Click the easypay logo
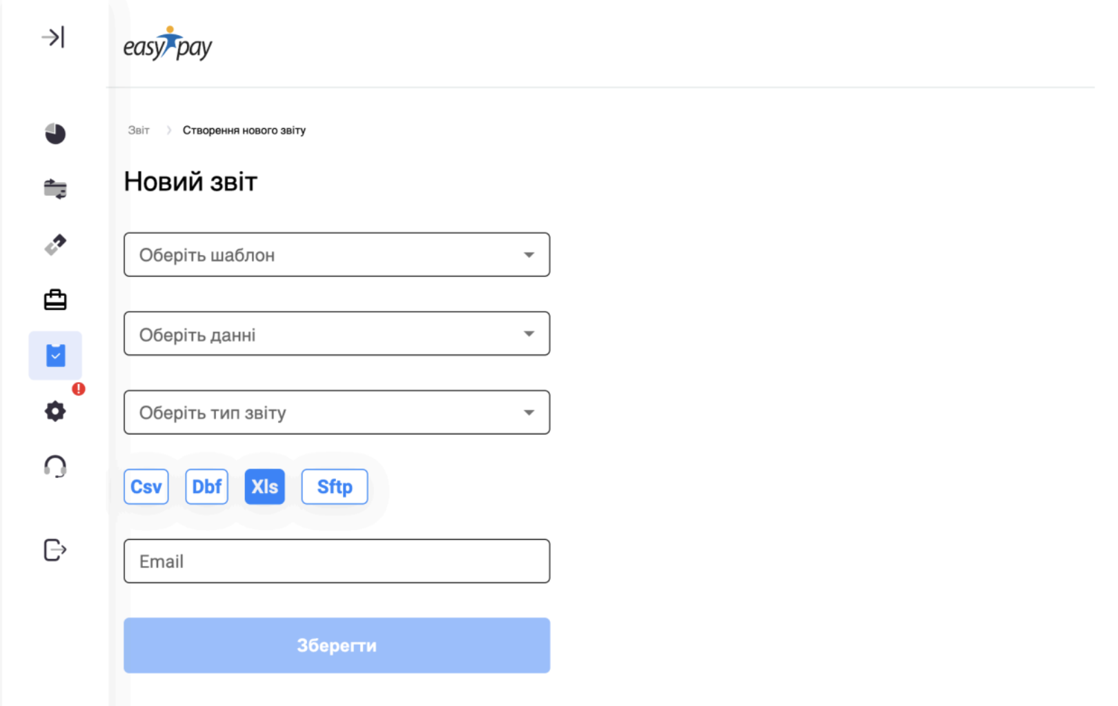This screenshot has height=706, width=1118. click(168, 44)
